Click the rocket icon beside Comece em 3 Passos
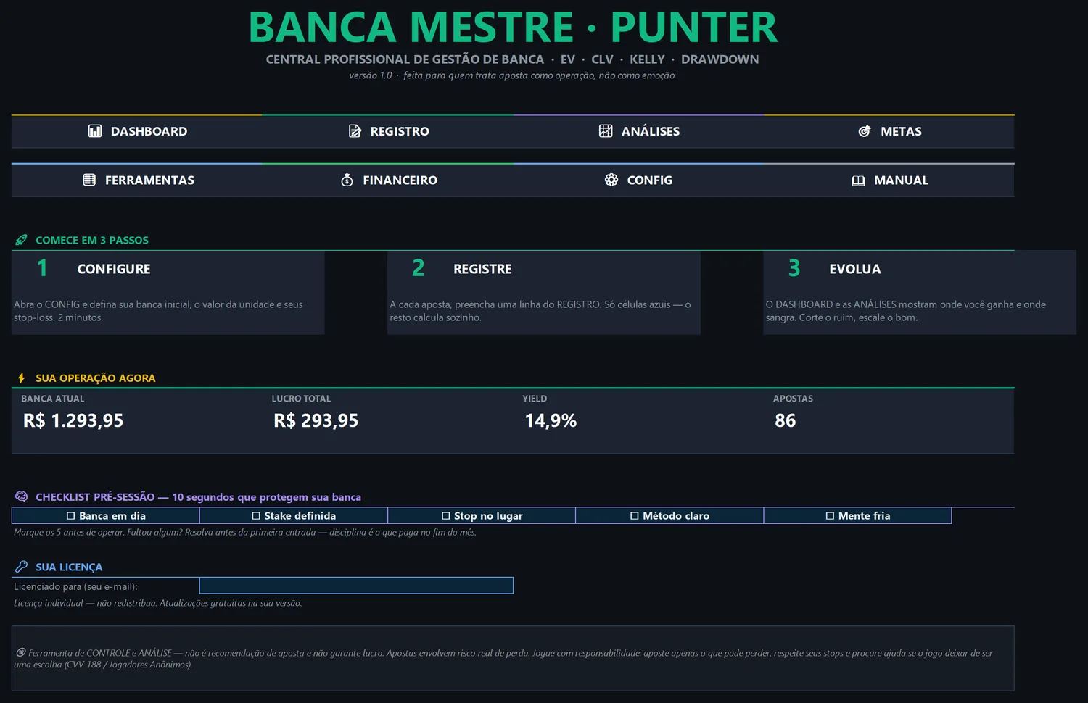Image resolution: width=1088 pixels, height=703 pixels. pyautogui.click(x=22, y=240)
